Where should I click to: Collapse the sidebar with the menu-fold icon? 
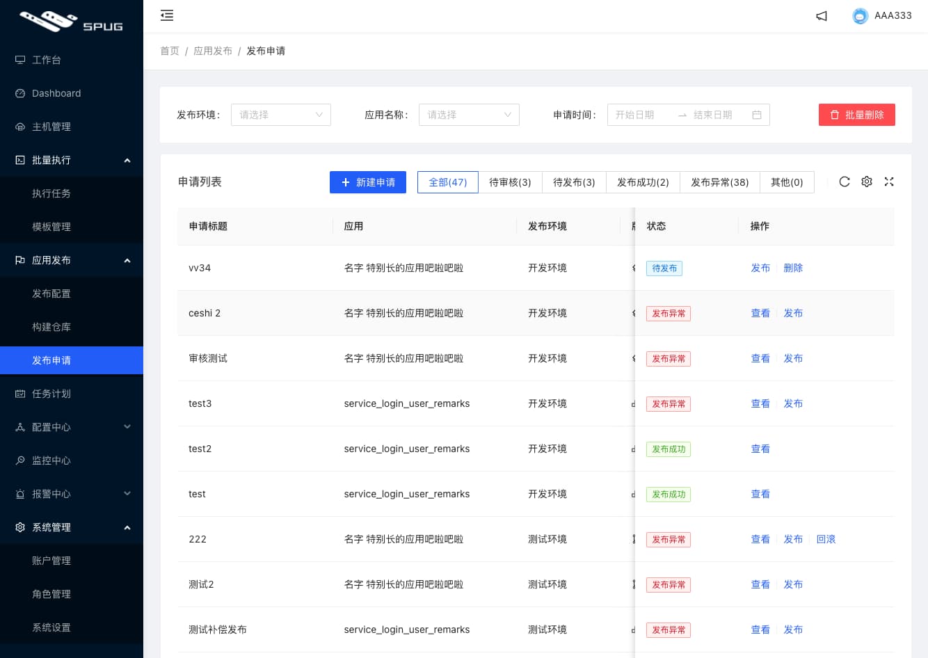point(167,15)
